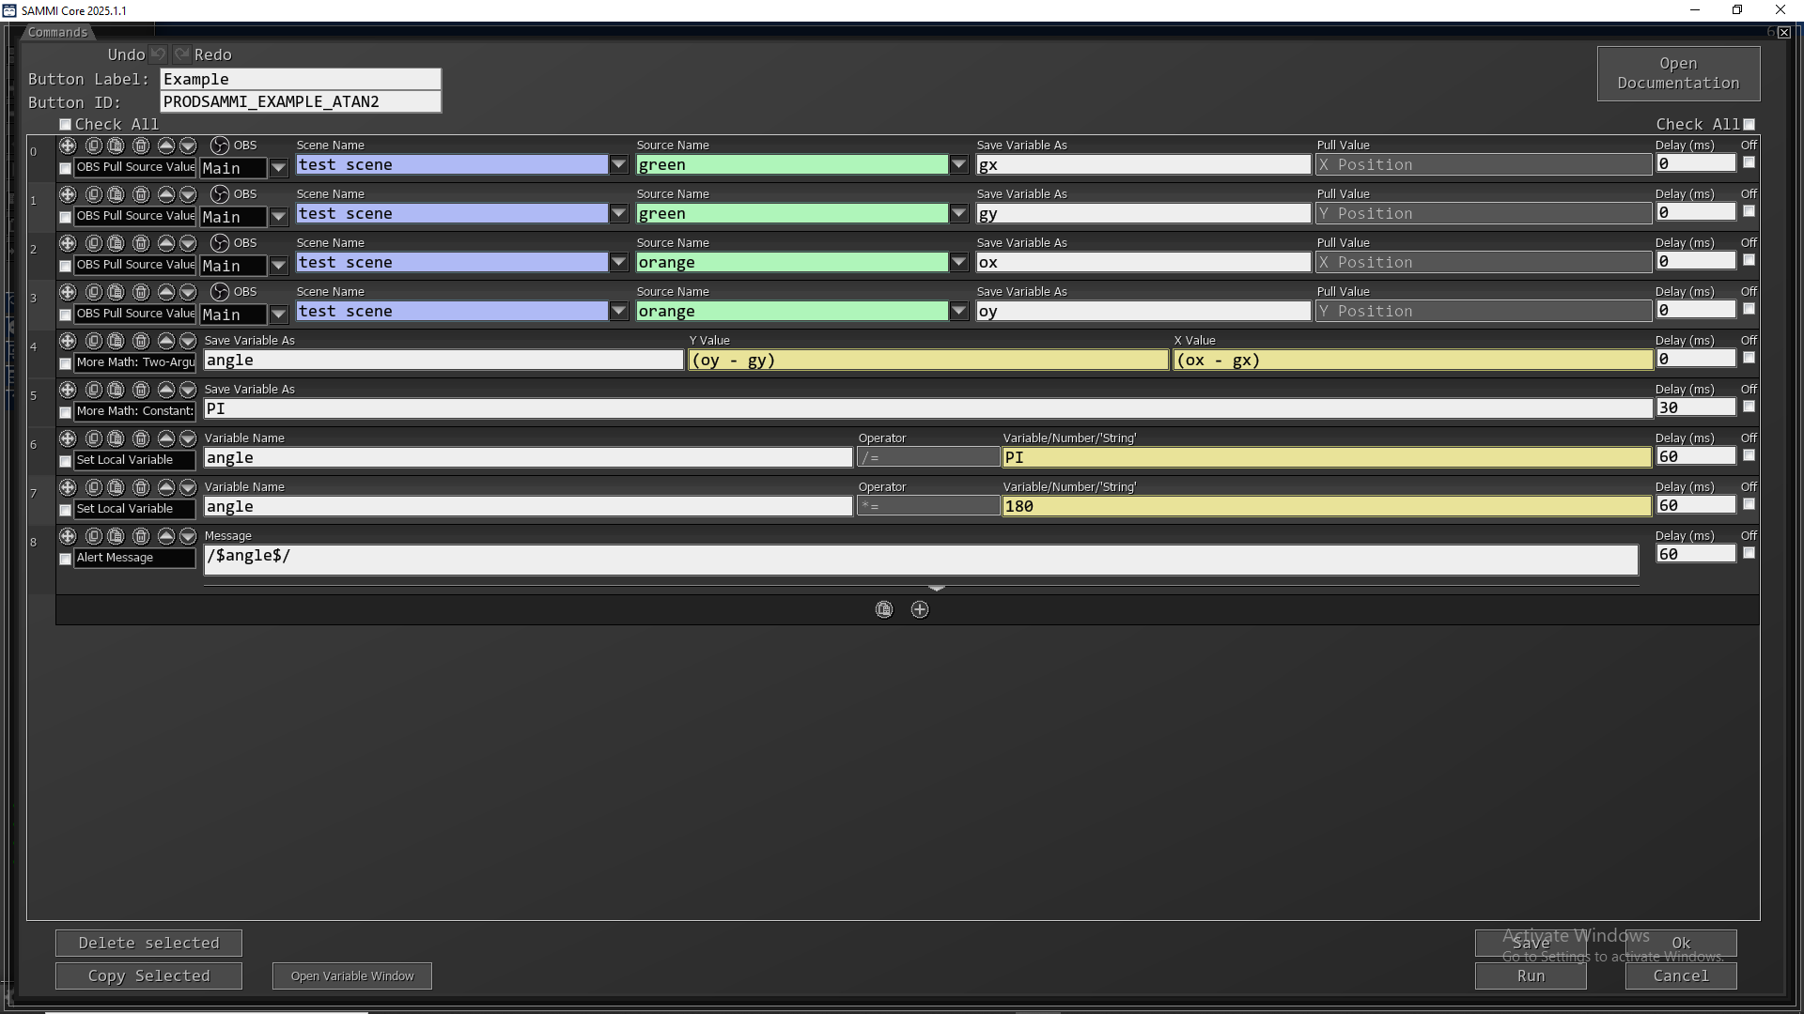Image resolution: width=1804 pixels, height=1014 pixels.
Task: Move command row 6 up with the arrow icon
Action: 166,438
